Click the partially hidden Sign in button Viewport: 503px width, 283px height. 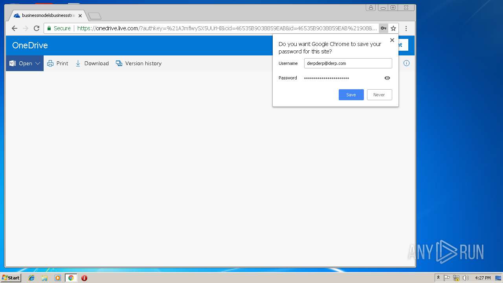coord(404,45)
